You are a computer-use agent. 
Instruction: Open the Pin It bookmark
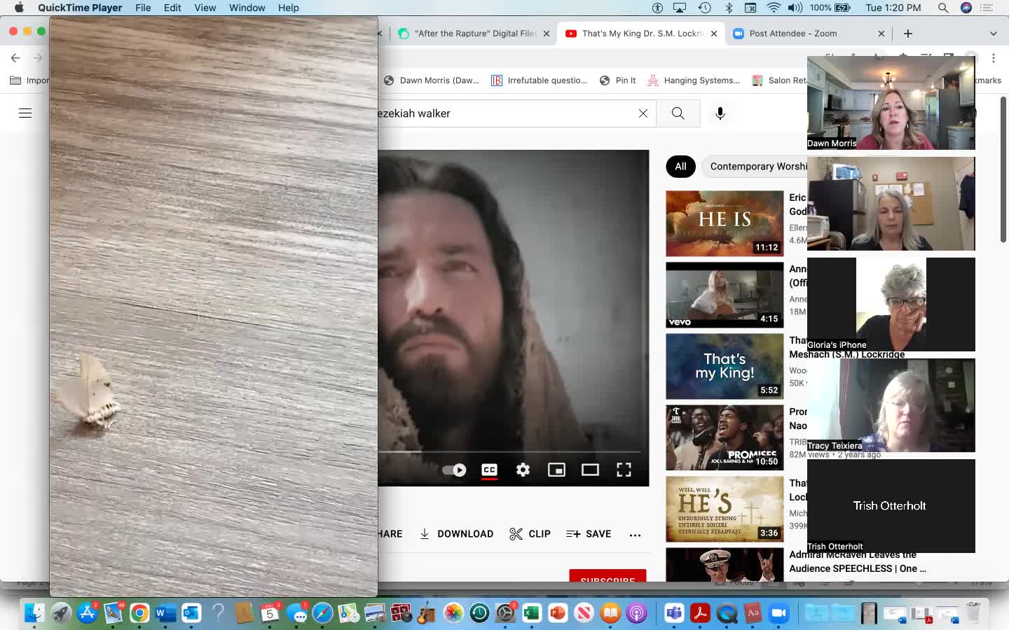pos(618,80)
